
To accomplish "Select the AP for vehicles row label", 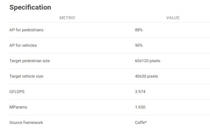I will 23,45.
